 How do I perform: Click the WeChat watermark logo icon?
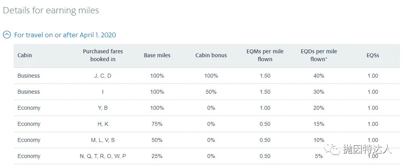coord(332,149)
